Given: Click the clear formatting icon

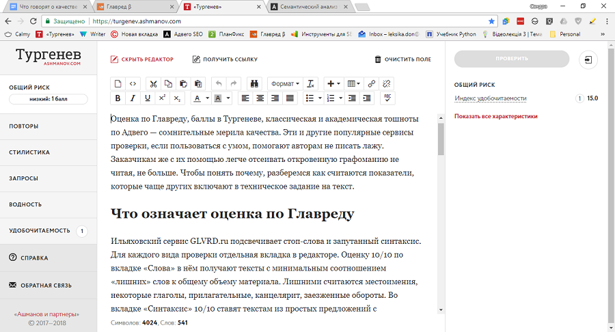Looking at the screenshot, I should coord(310,83).
